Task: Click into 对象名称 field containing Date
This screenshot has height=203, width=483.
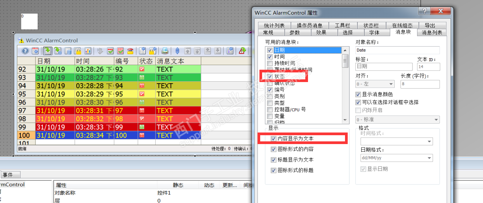Action: click(x=397, y=50)
